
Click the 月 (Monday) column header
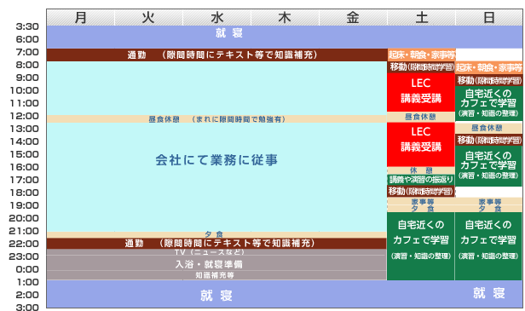81,17
